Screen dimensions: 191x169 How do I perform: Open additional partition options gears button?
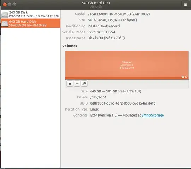84,84
